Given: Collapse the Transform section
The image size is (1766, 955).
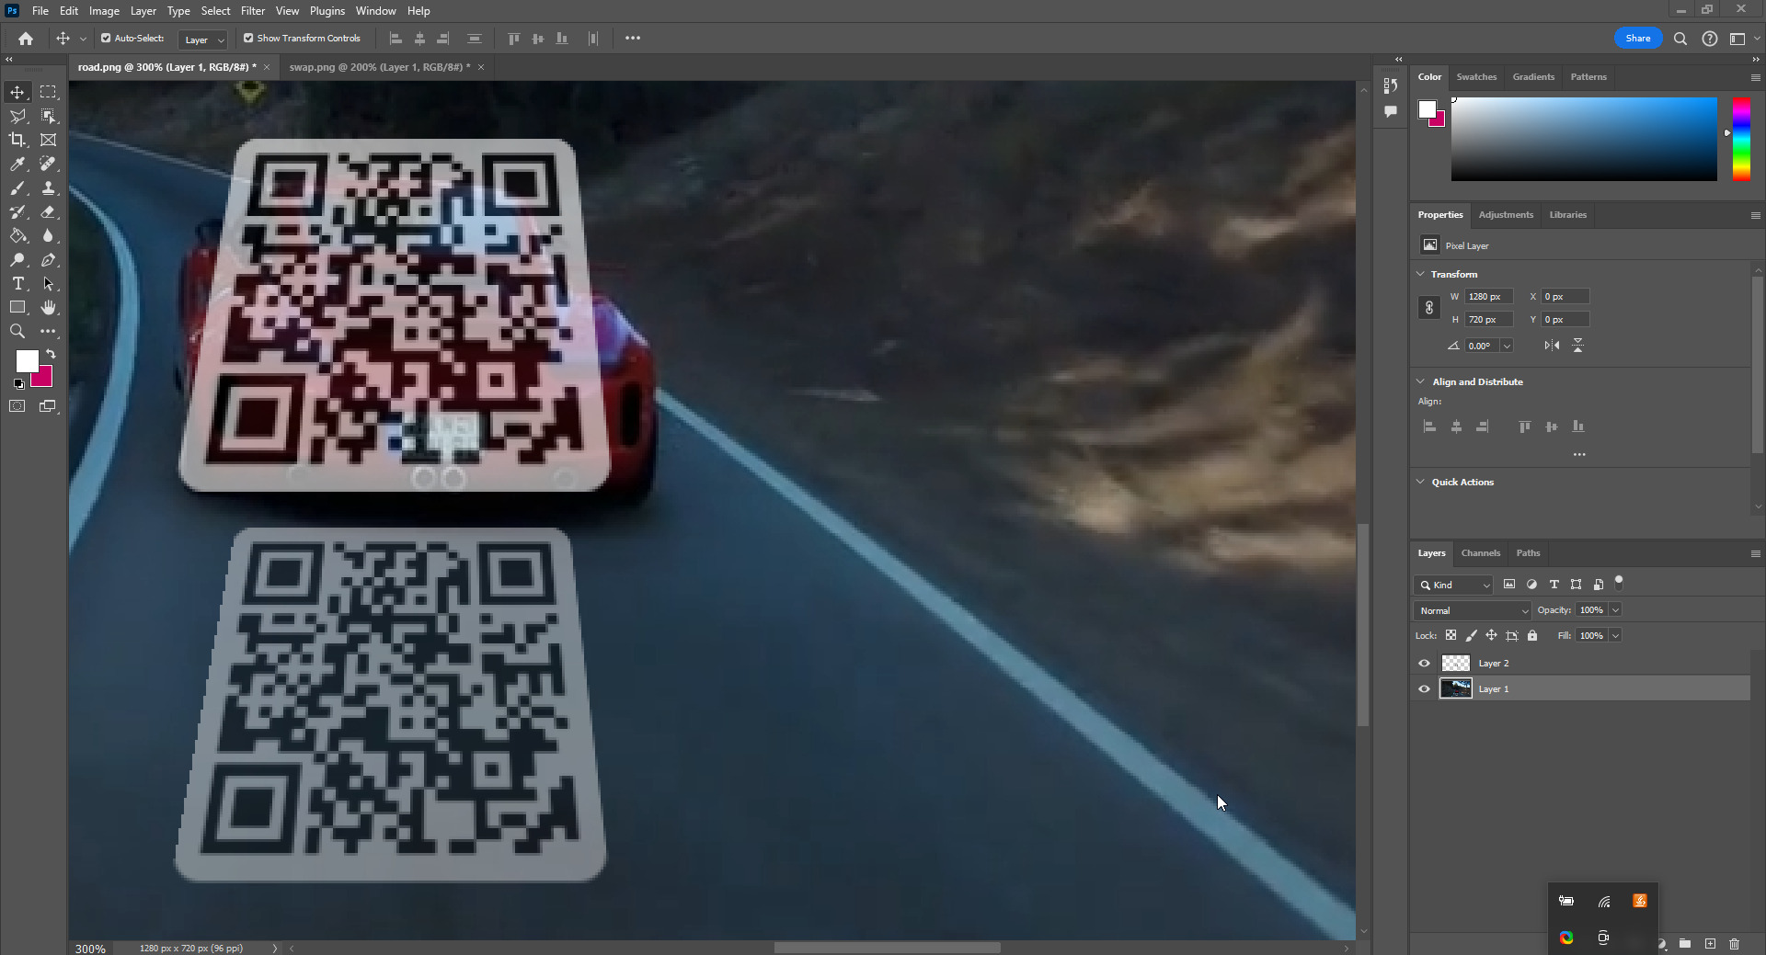Looking at the screenshot, I should coord(1420,274).
